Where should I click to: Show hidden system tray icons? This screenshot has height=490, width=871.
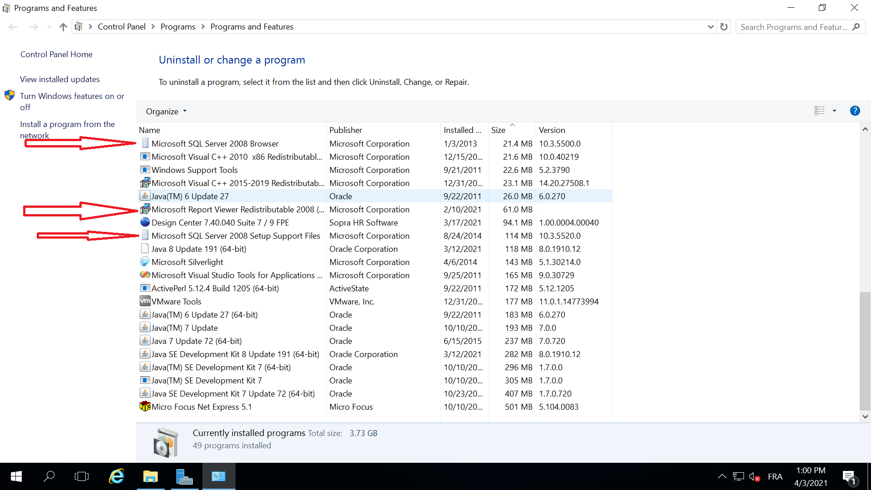(x=722, y=476)
